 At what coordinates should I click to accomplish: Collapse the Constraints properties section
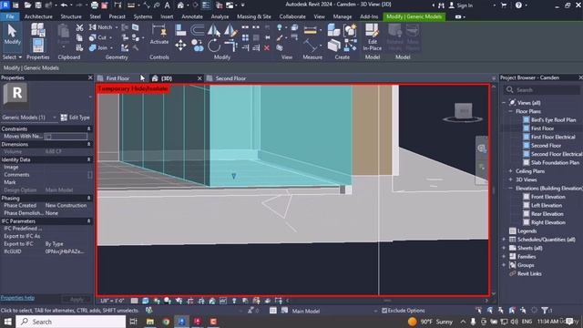click(x=89, y=128)
